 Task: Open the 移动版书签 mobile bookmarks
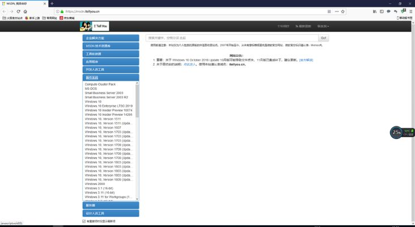click(x=404, y=18)
